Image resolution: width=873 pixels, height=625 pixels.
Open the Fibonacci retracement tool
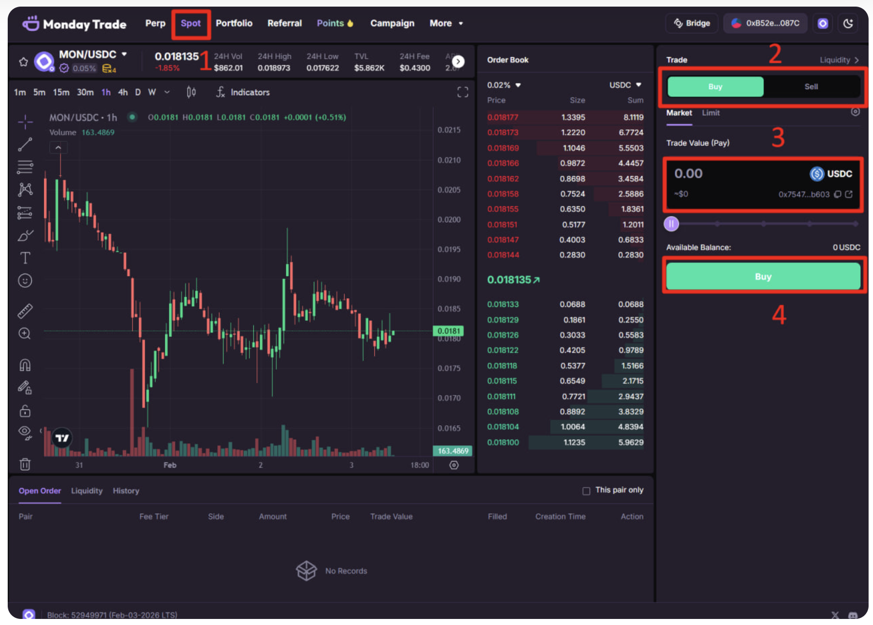pyautogui.click(x=25, y=167)
